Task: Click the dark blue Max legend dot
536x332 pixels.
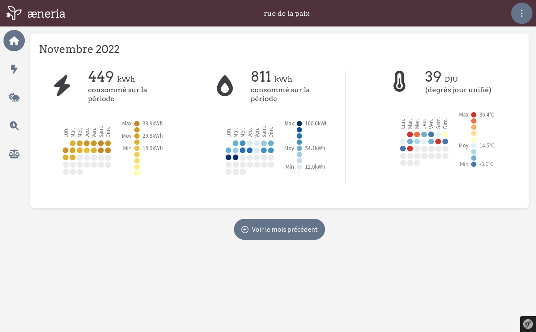Action: click(299, 124)
